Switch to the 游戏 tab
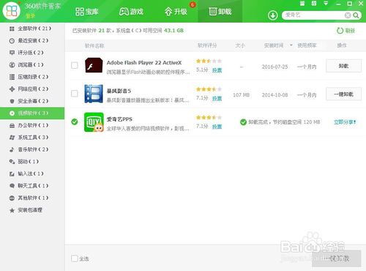 (131, 12)
